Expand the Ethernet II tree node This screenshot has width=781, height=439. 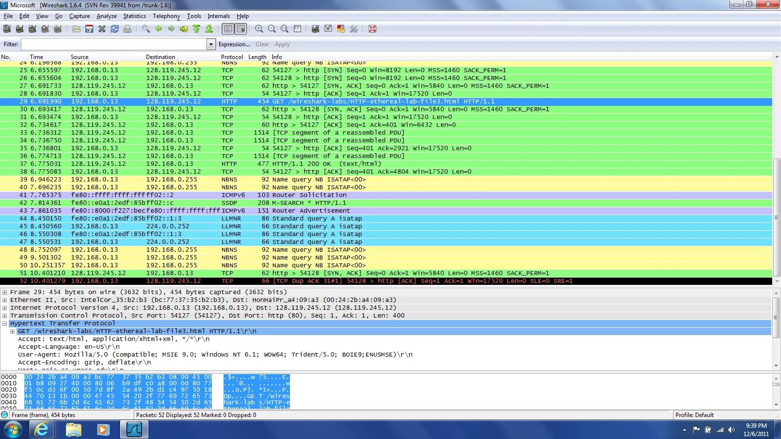click(5, 300)
